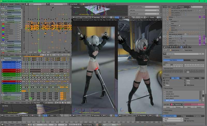Expand the Pose Library panel
This screenshot has width=207, height=126.
pyautogui.click(x=164, y=110)
